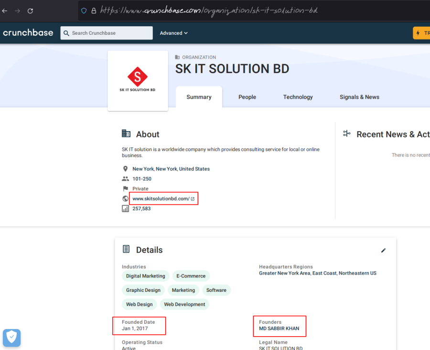
Task: Click the Operating Status label
Action: (x=142, y=342)
